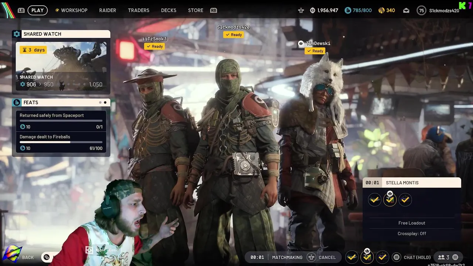Click the merit icon beside 906
This screenshot has width=473, height=266.
coord(23,85)
